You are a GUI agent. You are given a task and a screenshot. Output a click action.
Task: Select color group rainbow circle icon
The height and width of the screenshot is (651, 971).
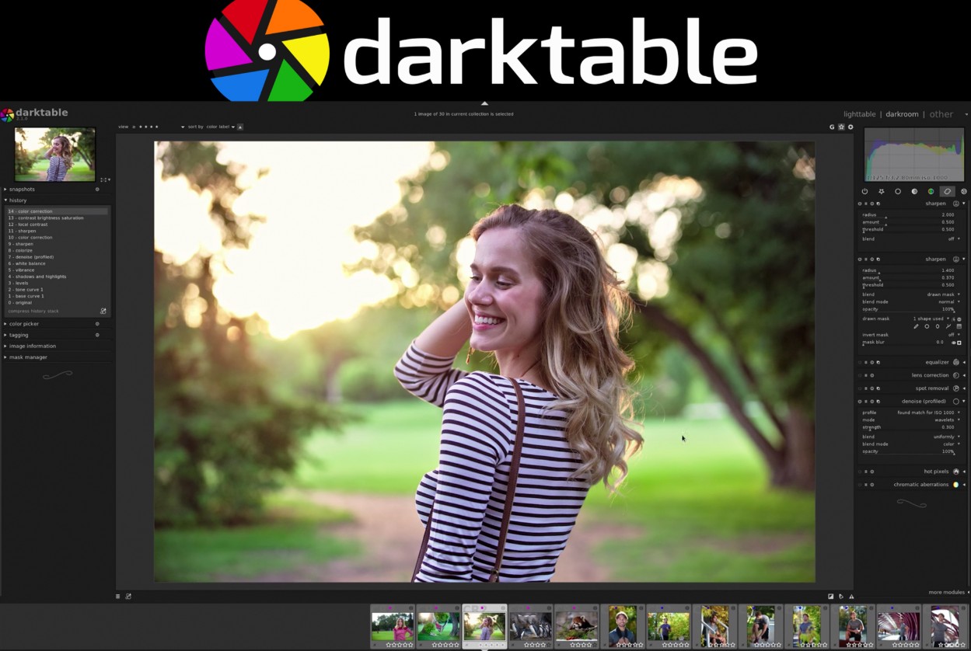pos(931,191)
